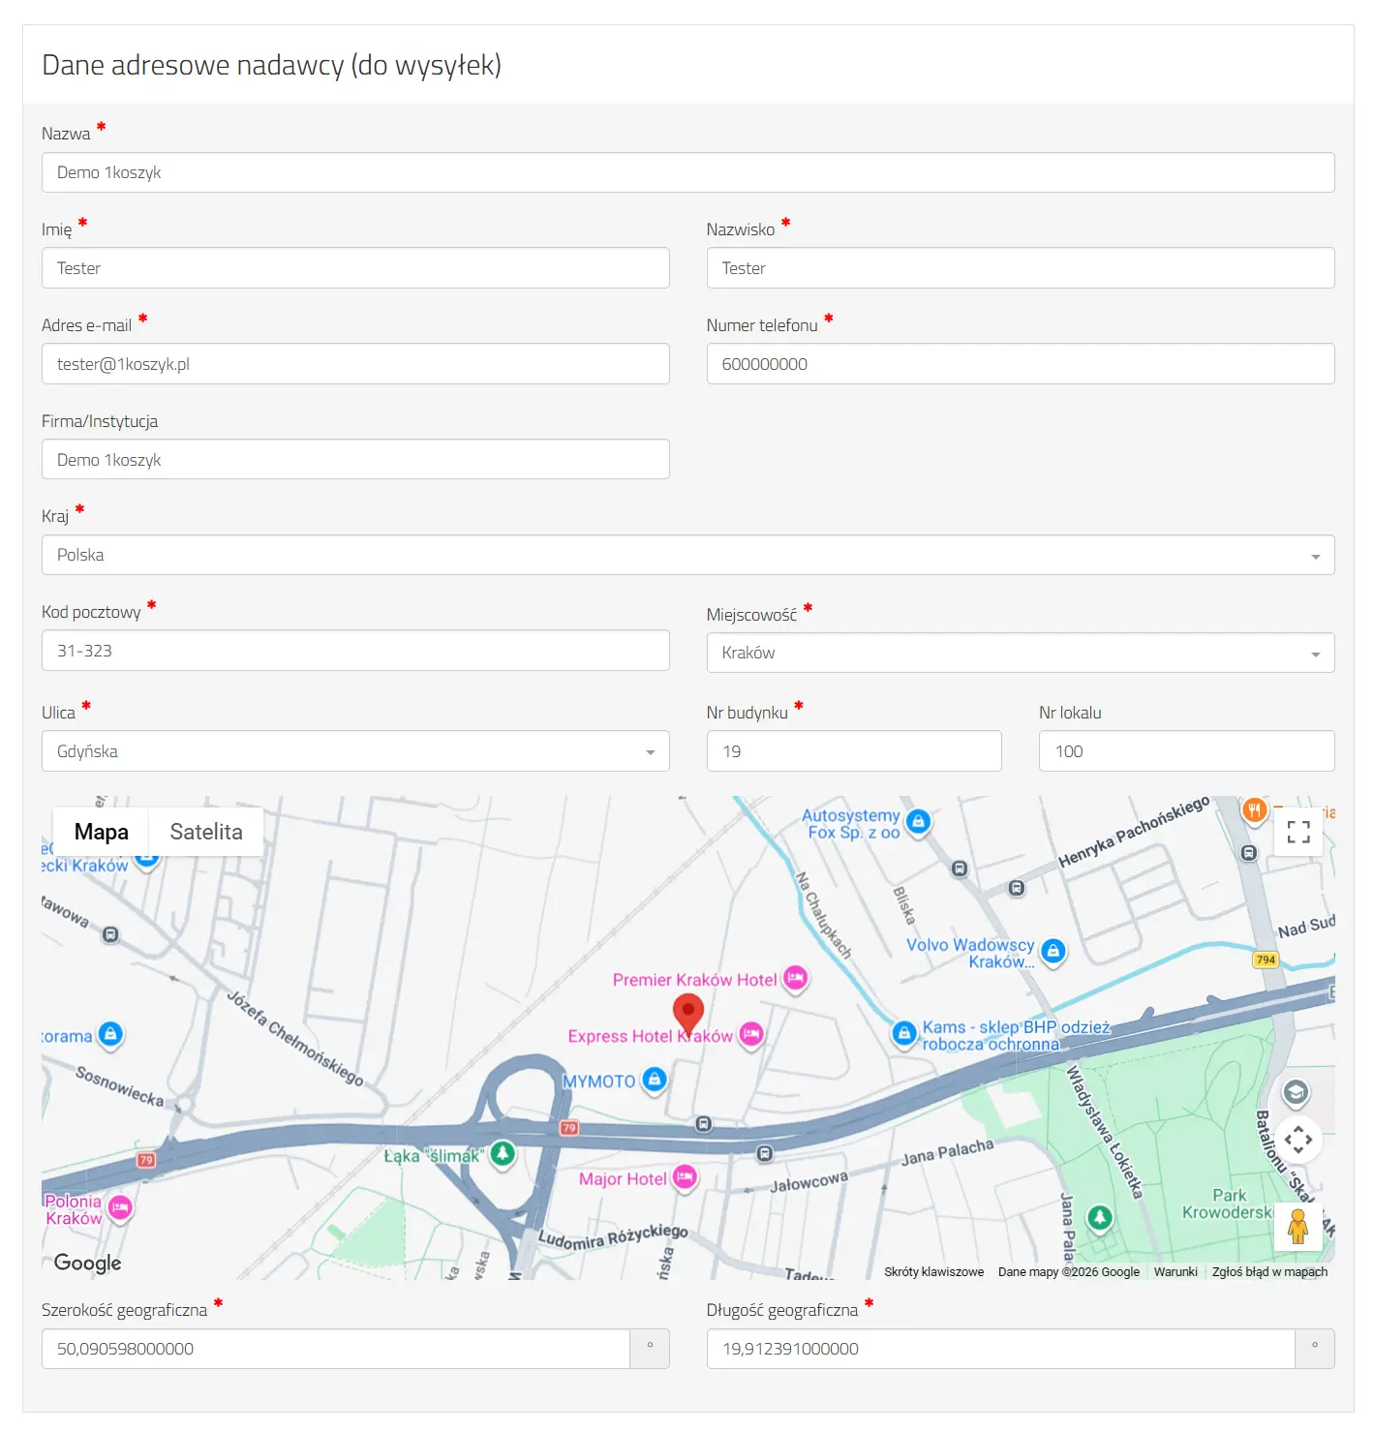Viewport: 1374px width, 1432px height.
Task: Switch map to Satelita view
Action: [206, 832]
